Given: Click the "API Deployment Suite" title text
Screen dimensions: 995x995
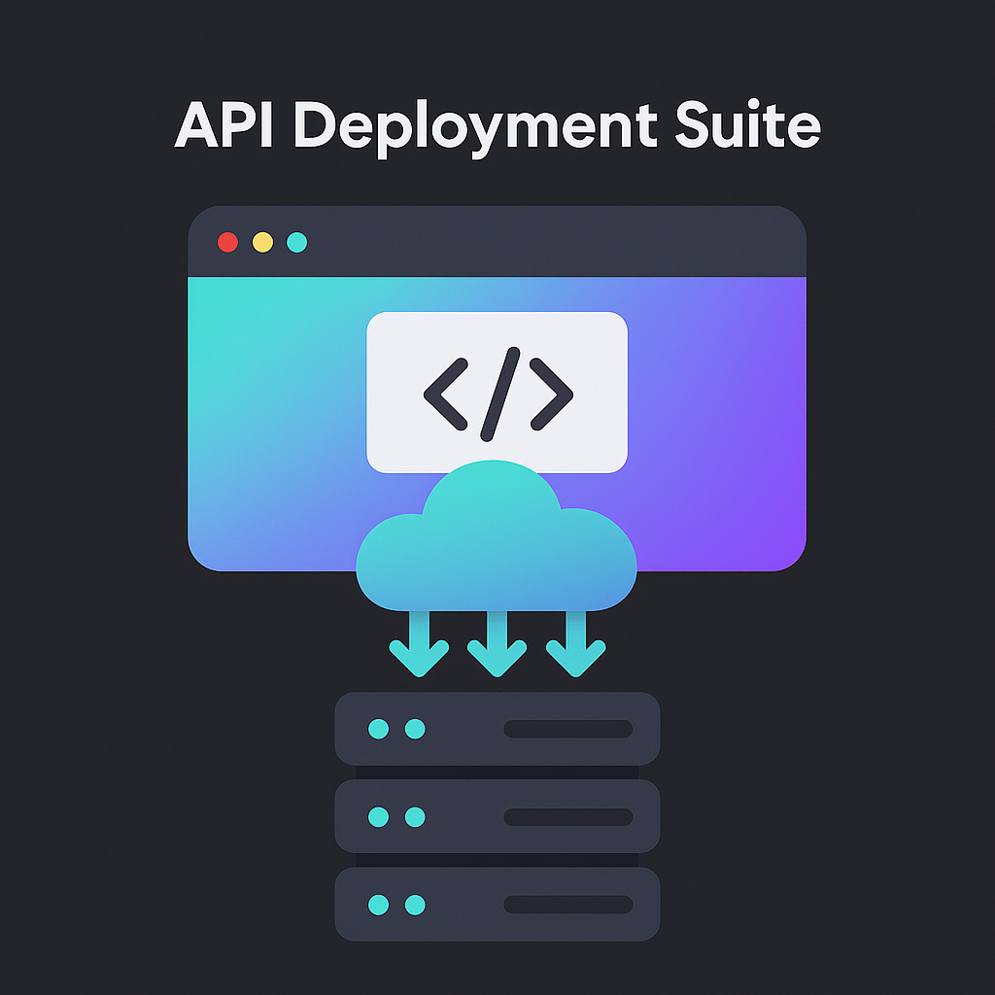Looking at the screenshot, I should tap(497, 129).
